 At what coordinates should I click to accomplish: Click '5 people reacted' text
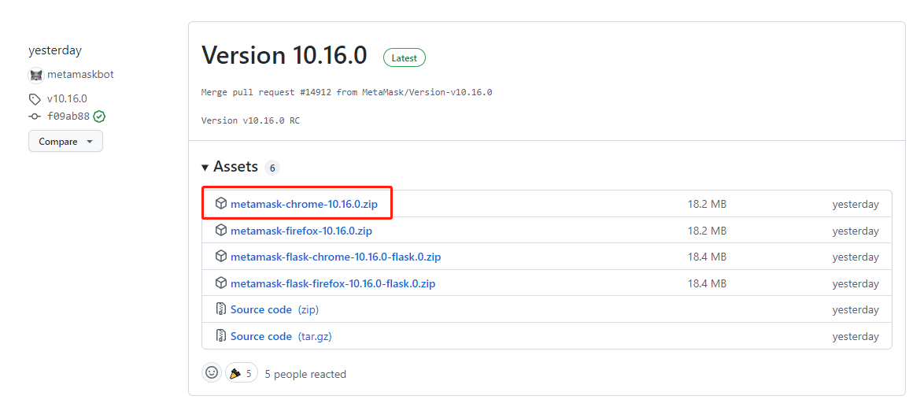tap(305, 374)
